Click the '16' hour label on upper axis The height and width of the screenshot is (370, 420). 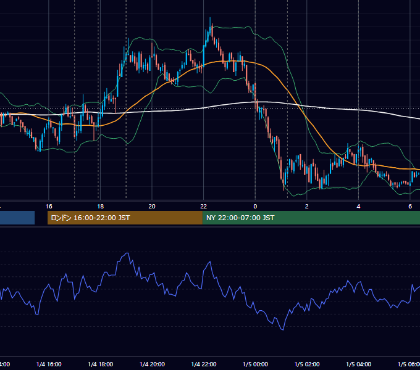(49, 207)
